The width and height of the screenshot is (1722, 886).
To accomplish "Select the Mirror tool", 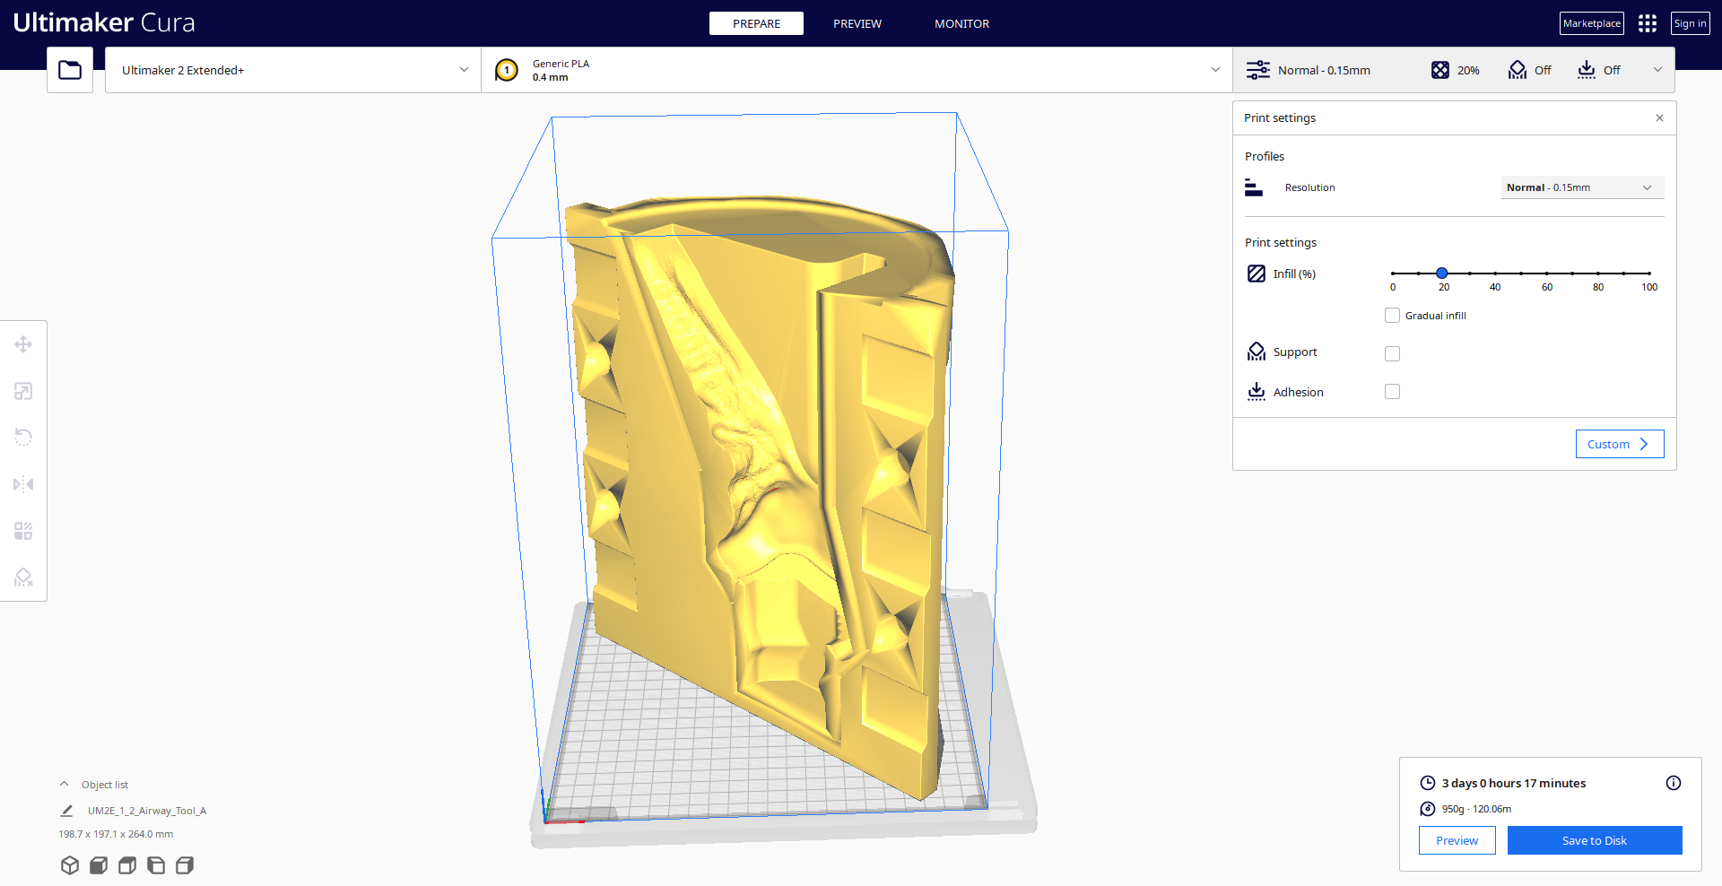I will (23, 484).
